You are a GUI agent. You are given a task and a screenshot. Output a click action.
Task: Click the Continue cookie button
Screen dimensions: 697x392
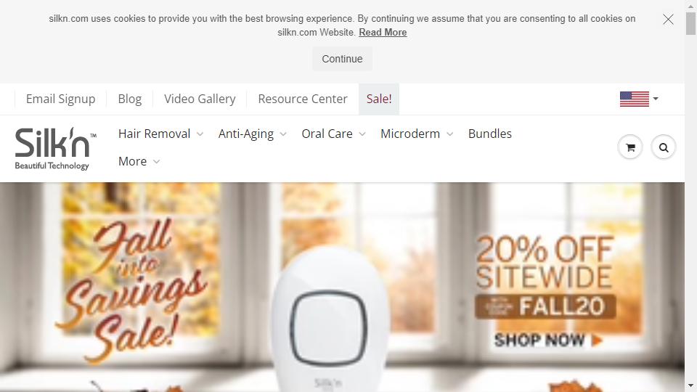[x=342, y=59]
